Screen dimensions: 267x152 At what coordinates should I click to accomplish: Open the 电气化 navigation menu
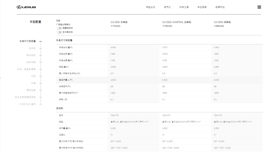167,7
